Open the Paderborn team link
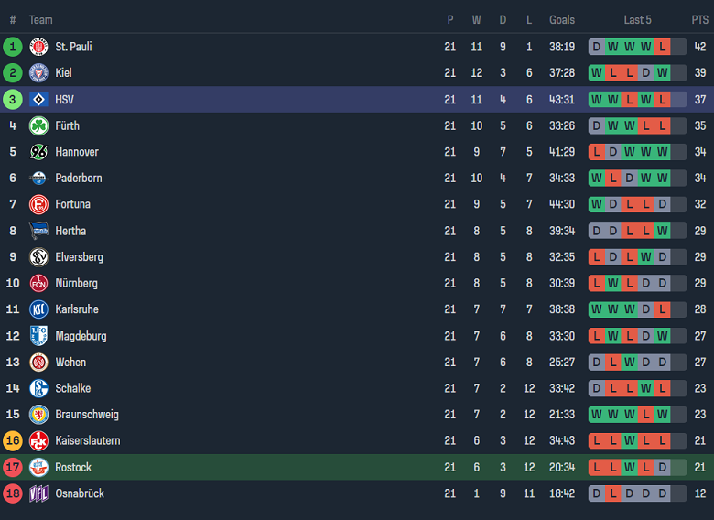This screenshot has width=714, height=520. 79,179
